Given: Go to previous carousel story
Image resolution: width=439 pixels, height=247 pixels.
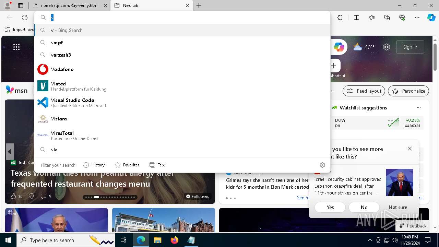Looking at the screenshot, I should pos(10,152).
